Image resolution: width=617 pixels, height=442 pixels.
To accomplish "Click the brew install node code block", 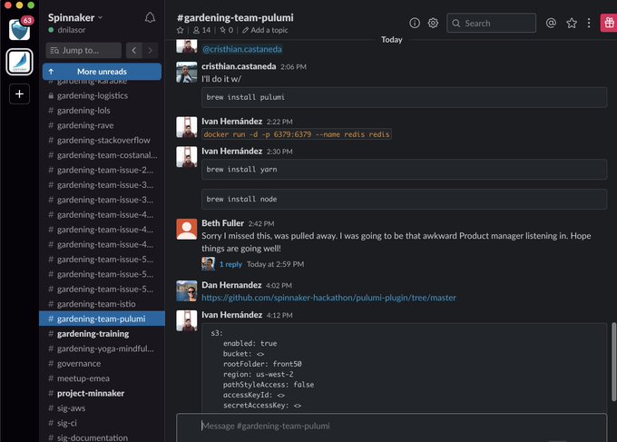I will tap(404, 199).
